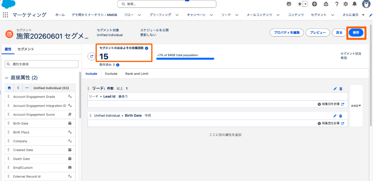Delete the Birth Date rule
The image size is (373, 181).
pyautogui.click(x=341, y=116)
